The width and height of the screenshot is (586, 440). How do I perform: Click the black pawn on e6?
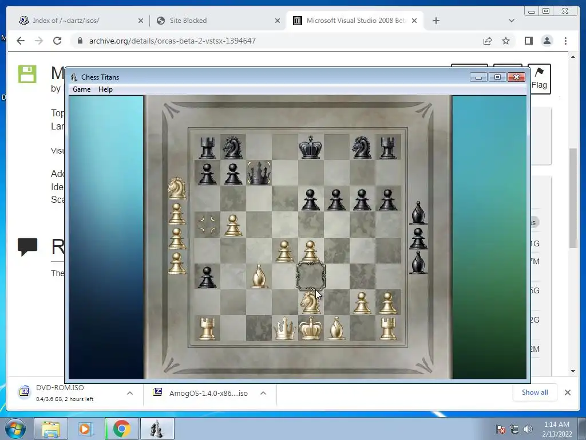pyautogui.click(x=311, y=199)
